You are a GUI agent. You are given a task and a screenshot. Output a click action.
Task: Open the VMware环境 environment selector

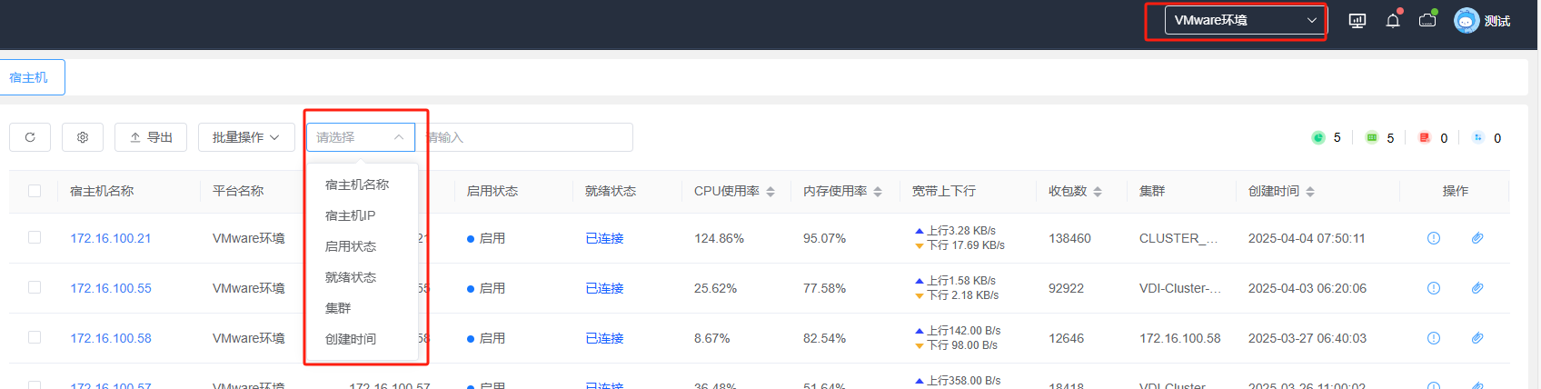1245,20
